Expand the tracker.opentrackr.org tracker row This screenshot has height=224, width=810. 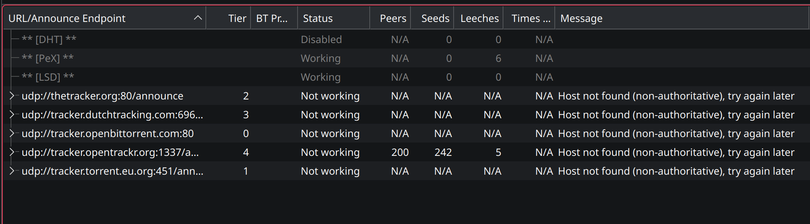coord(12,152)
